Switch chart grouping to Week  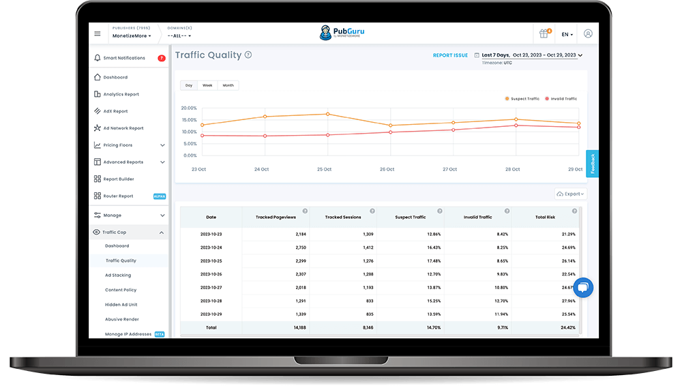(207, 85)
